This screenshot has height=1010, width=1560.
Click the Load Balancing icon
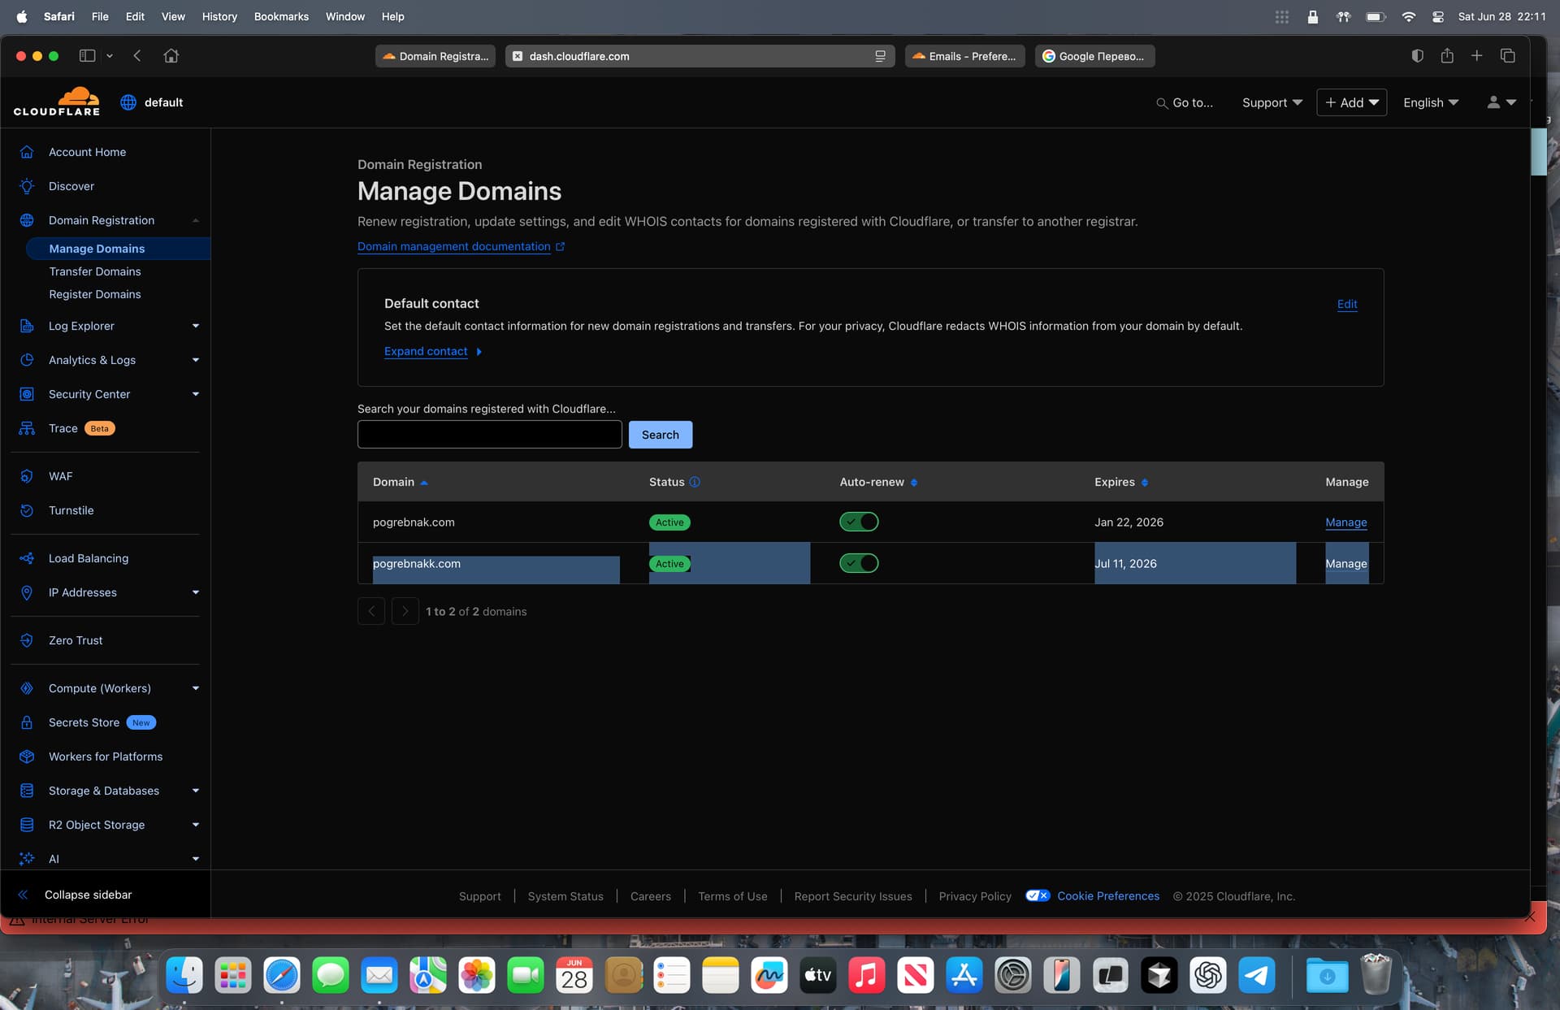tap(27, 558)
